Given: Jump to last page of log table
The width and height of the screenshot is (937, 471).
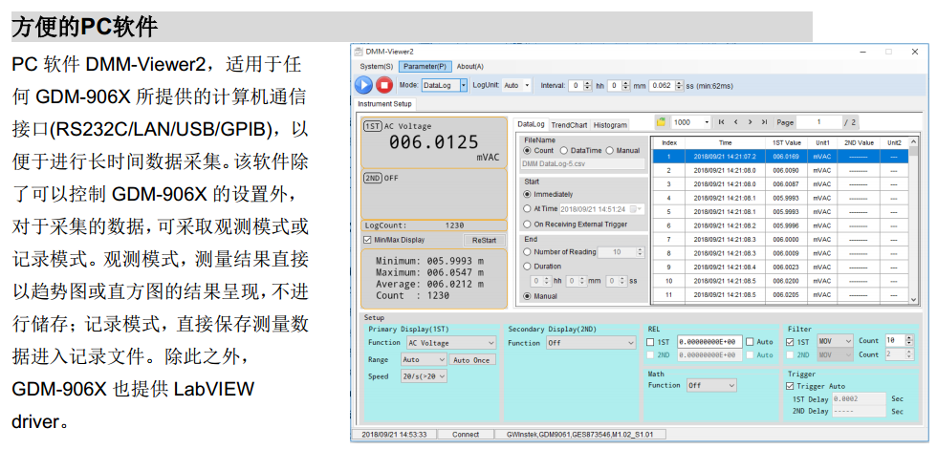Looking at the screenshot, I should pyautogui.click(x=764, y=122).
